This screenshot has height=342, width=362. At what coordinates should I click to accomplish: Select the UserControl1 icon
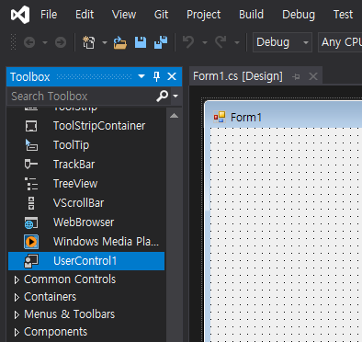coord(31,261)
